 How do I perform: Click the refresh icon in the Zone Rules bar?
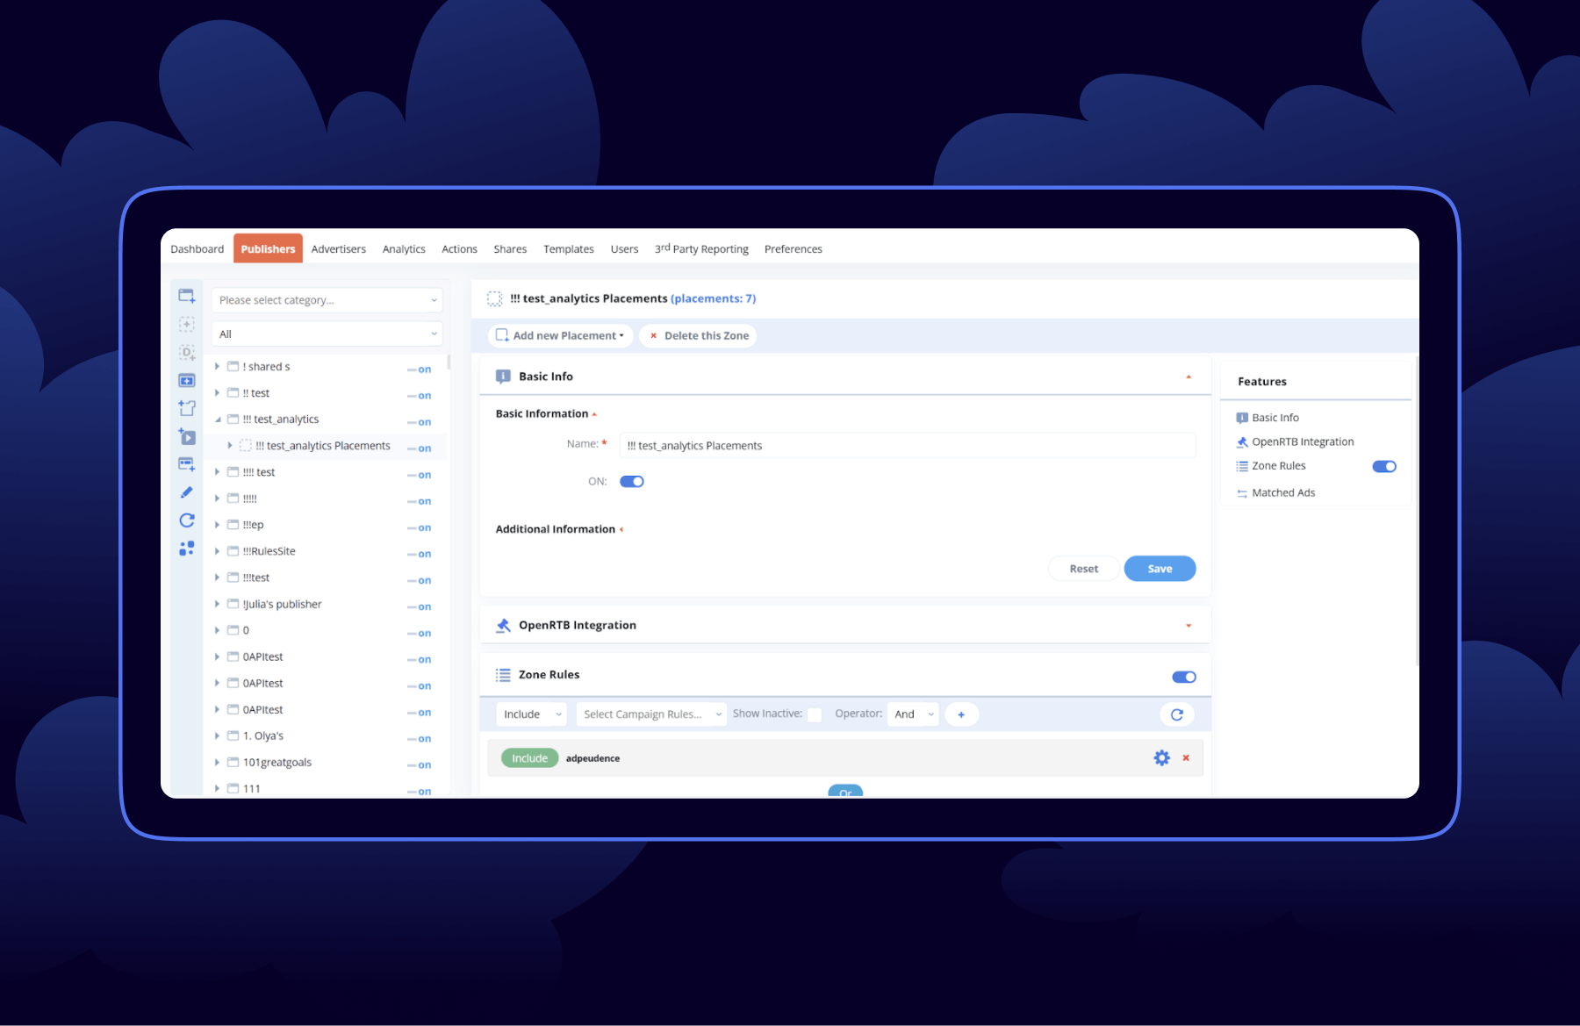(x=1177, y=714)
